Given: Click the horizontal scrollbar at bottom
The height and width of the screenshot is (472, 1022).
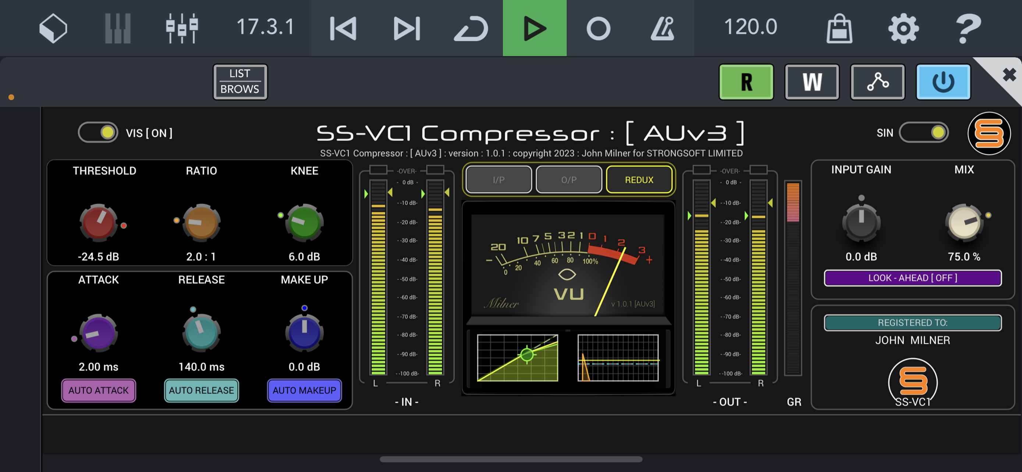Looking at the screenshot, I should [511, 460].
